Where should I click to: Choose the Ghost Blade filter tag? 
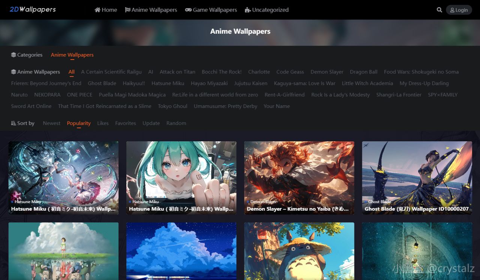coord(102,83)
